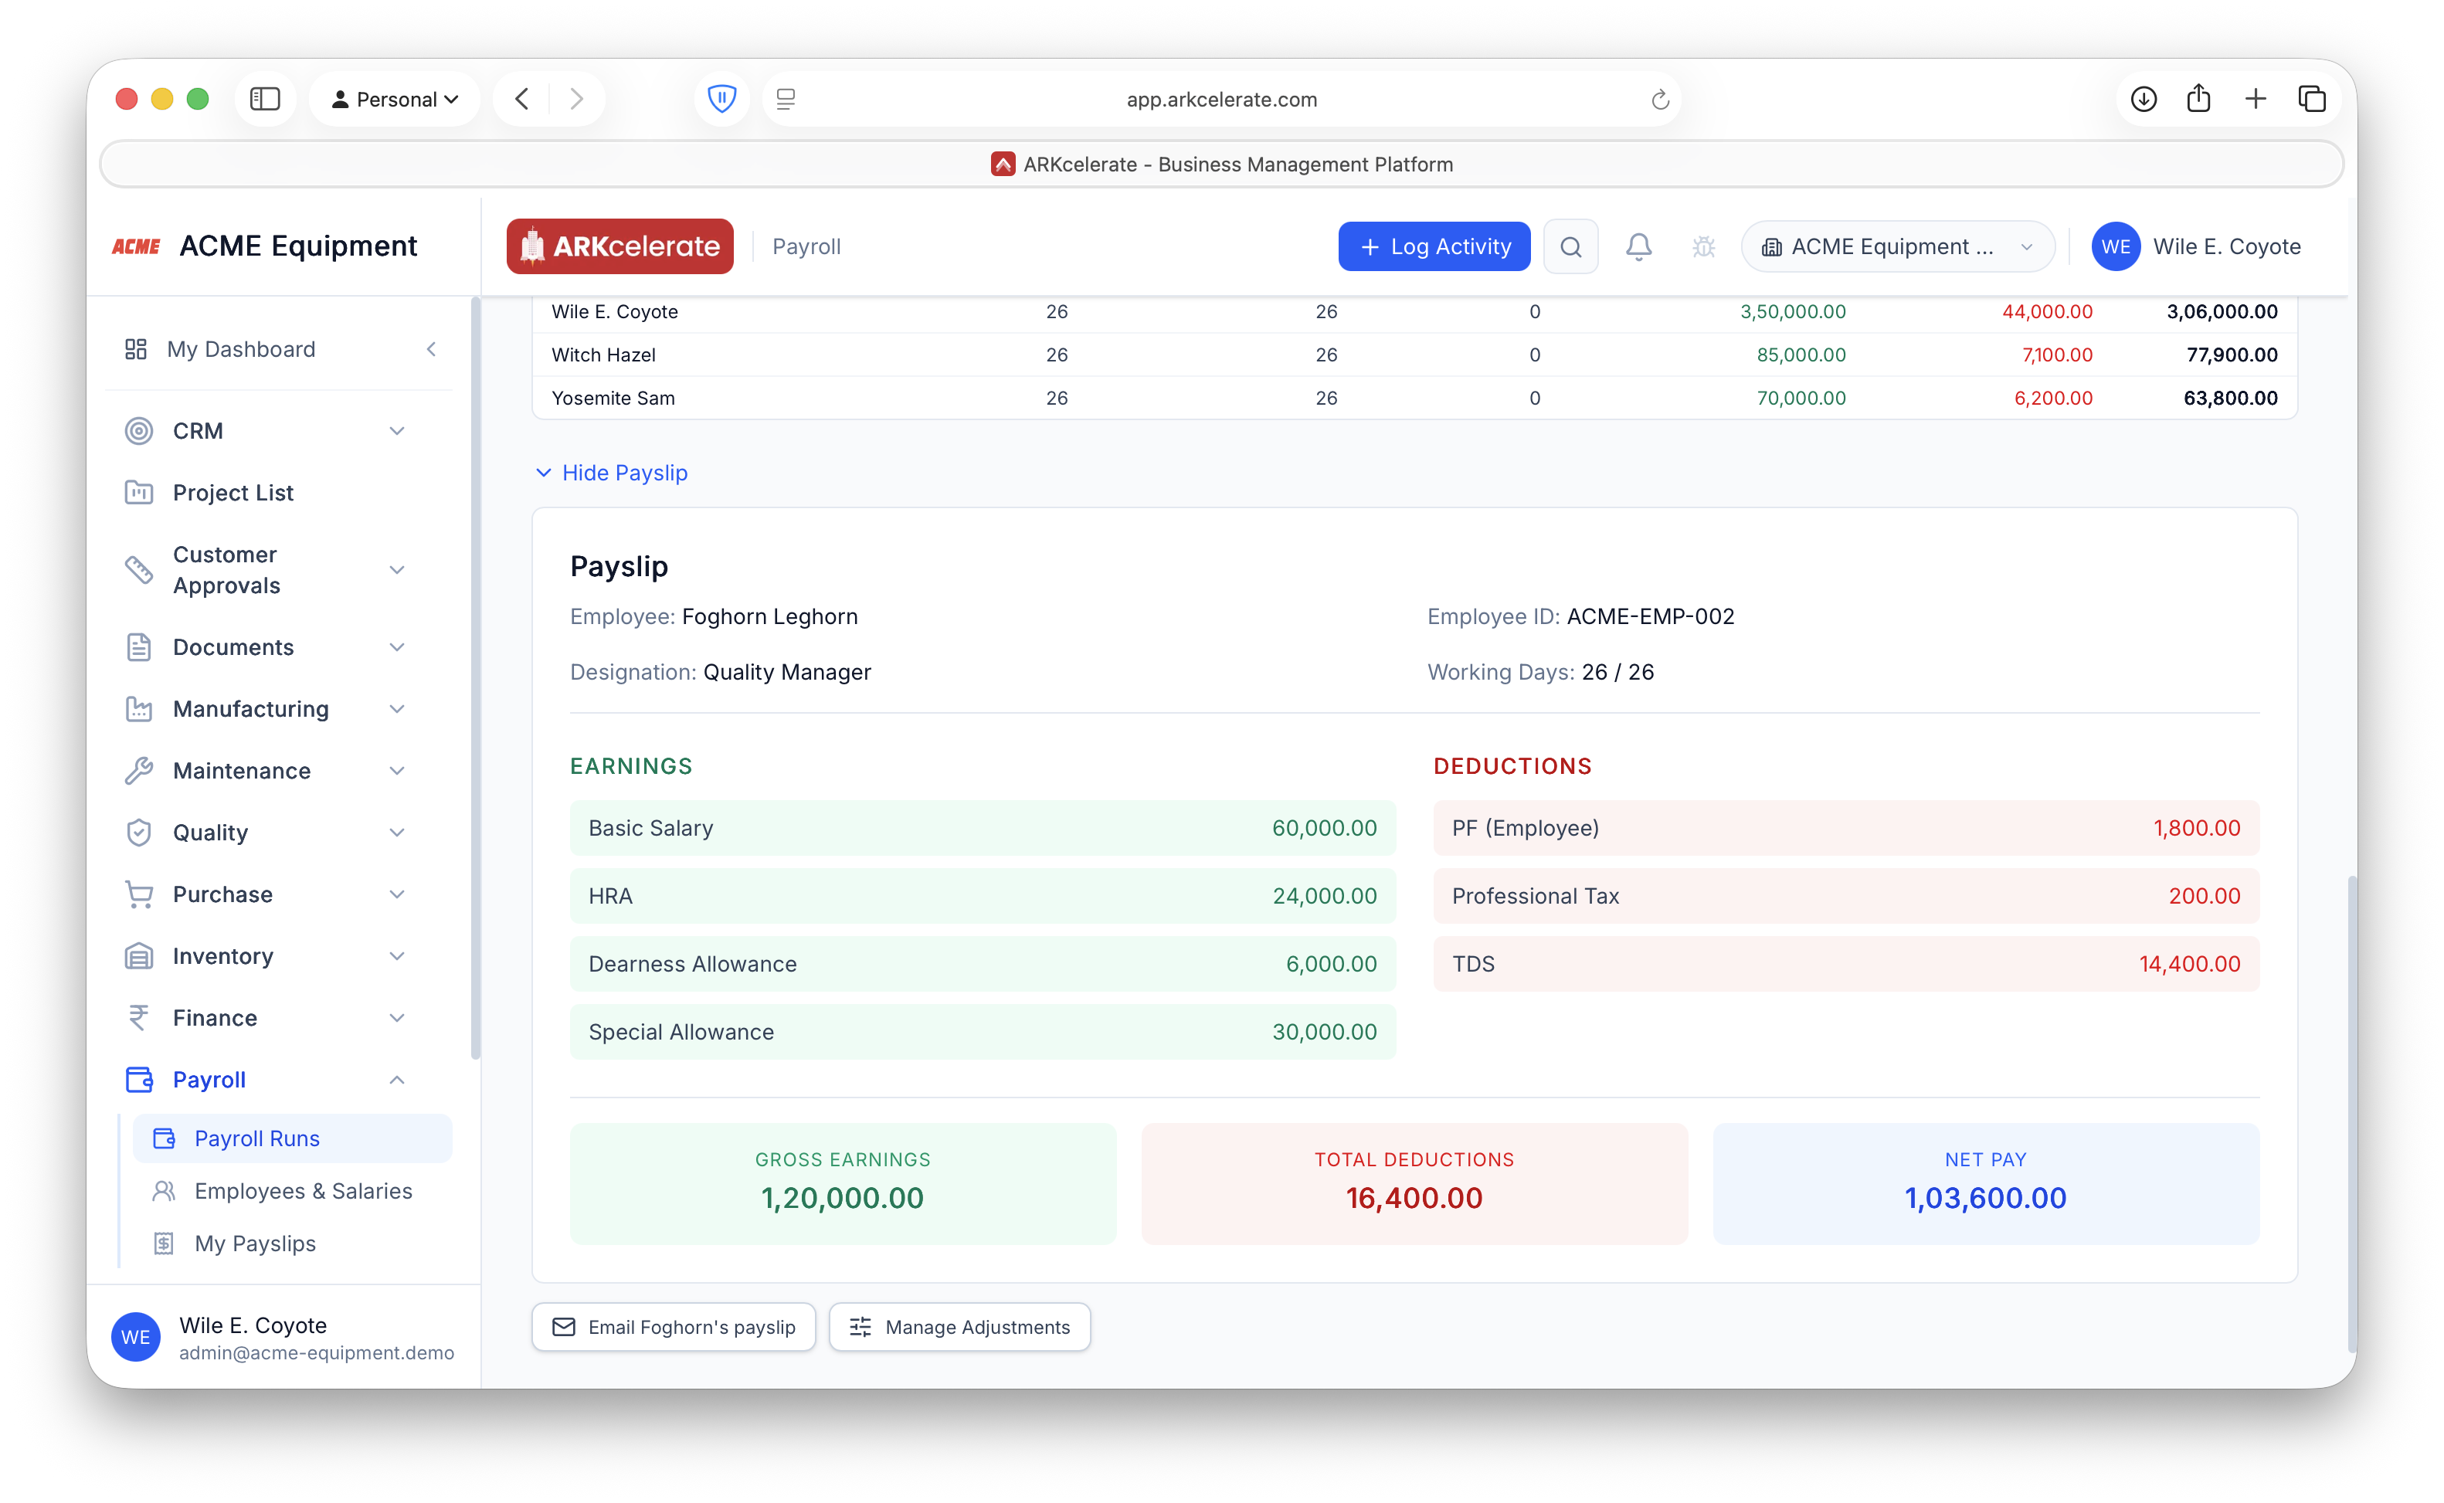Expand the Purchase chevron
The height and width of the screenshot is (1503, 2444).
click(396, 894)
